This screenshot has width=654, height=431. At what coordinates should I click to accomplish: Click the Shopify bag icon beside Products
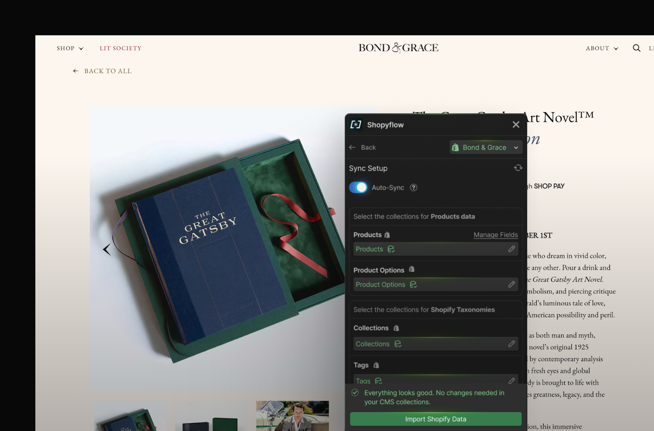coord(387,235)
